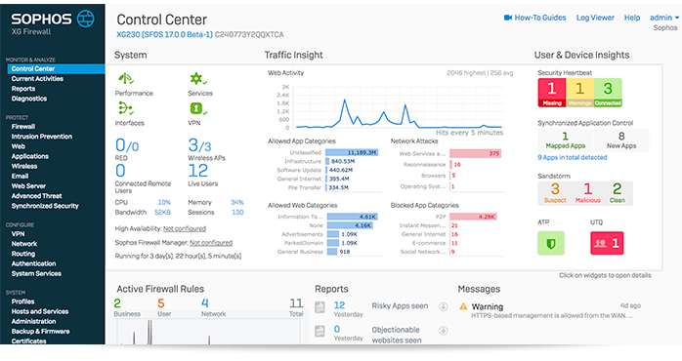Open Intrusion Prevention in the sidebar
The width and height of the screenshot is (682, 361).
click(42, 137)
